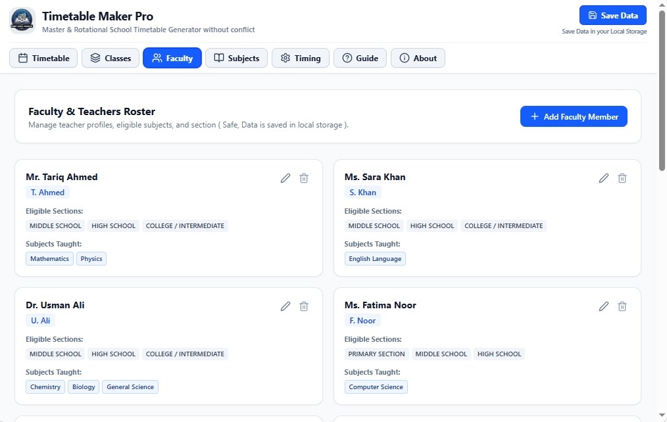Add a new faculty member

tap(574, 116)
